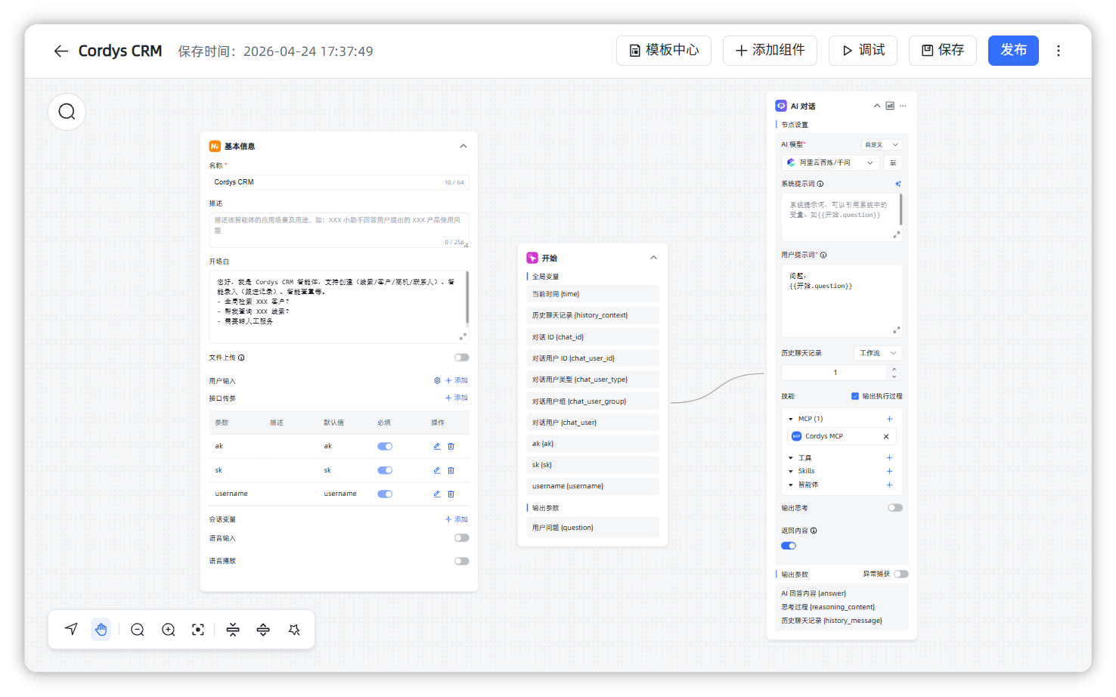Image resolution: width=1116 pixels, height=697 pixels.
Task: Open the 模板中心 template center
Action: point(664,51)
